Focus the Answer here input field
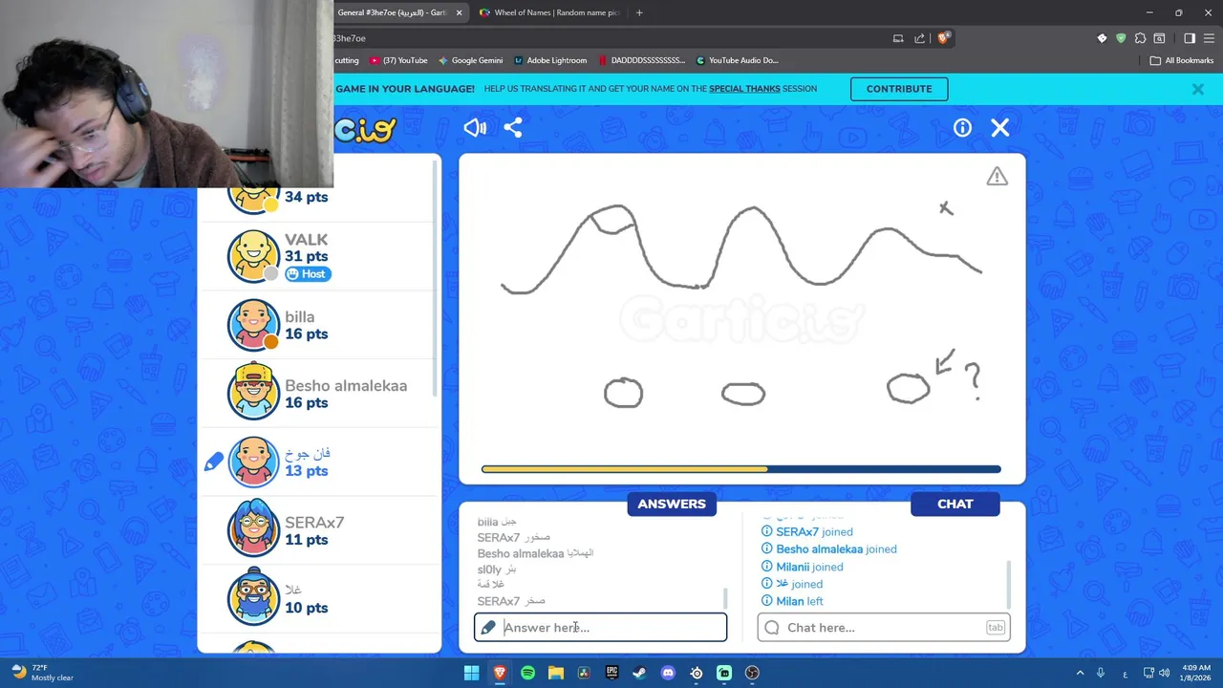 (601, 628)
